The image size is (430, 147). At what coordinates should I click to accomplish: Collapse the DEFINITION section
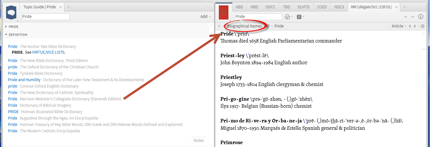point(6,35)
